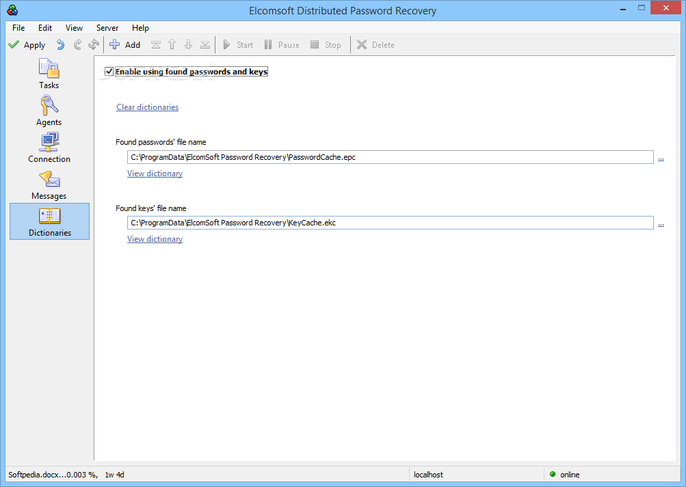Click the green online status indicator
The height and width of the screenshot is (487, 686).
pyautogui.click(x=553, y=474)
